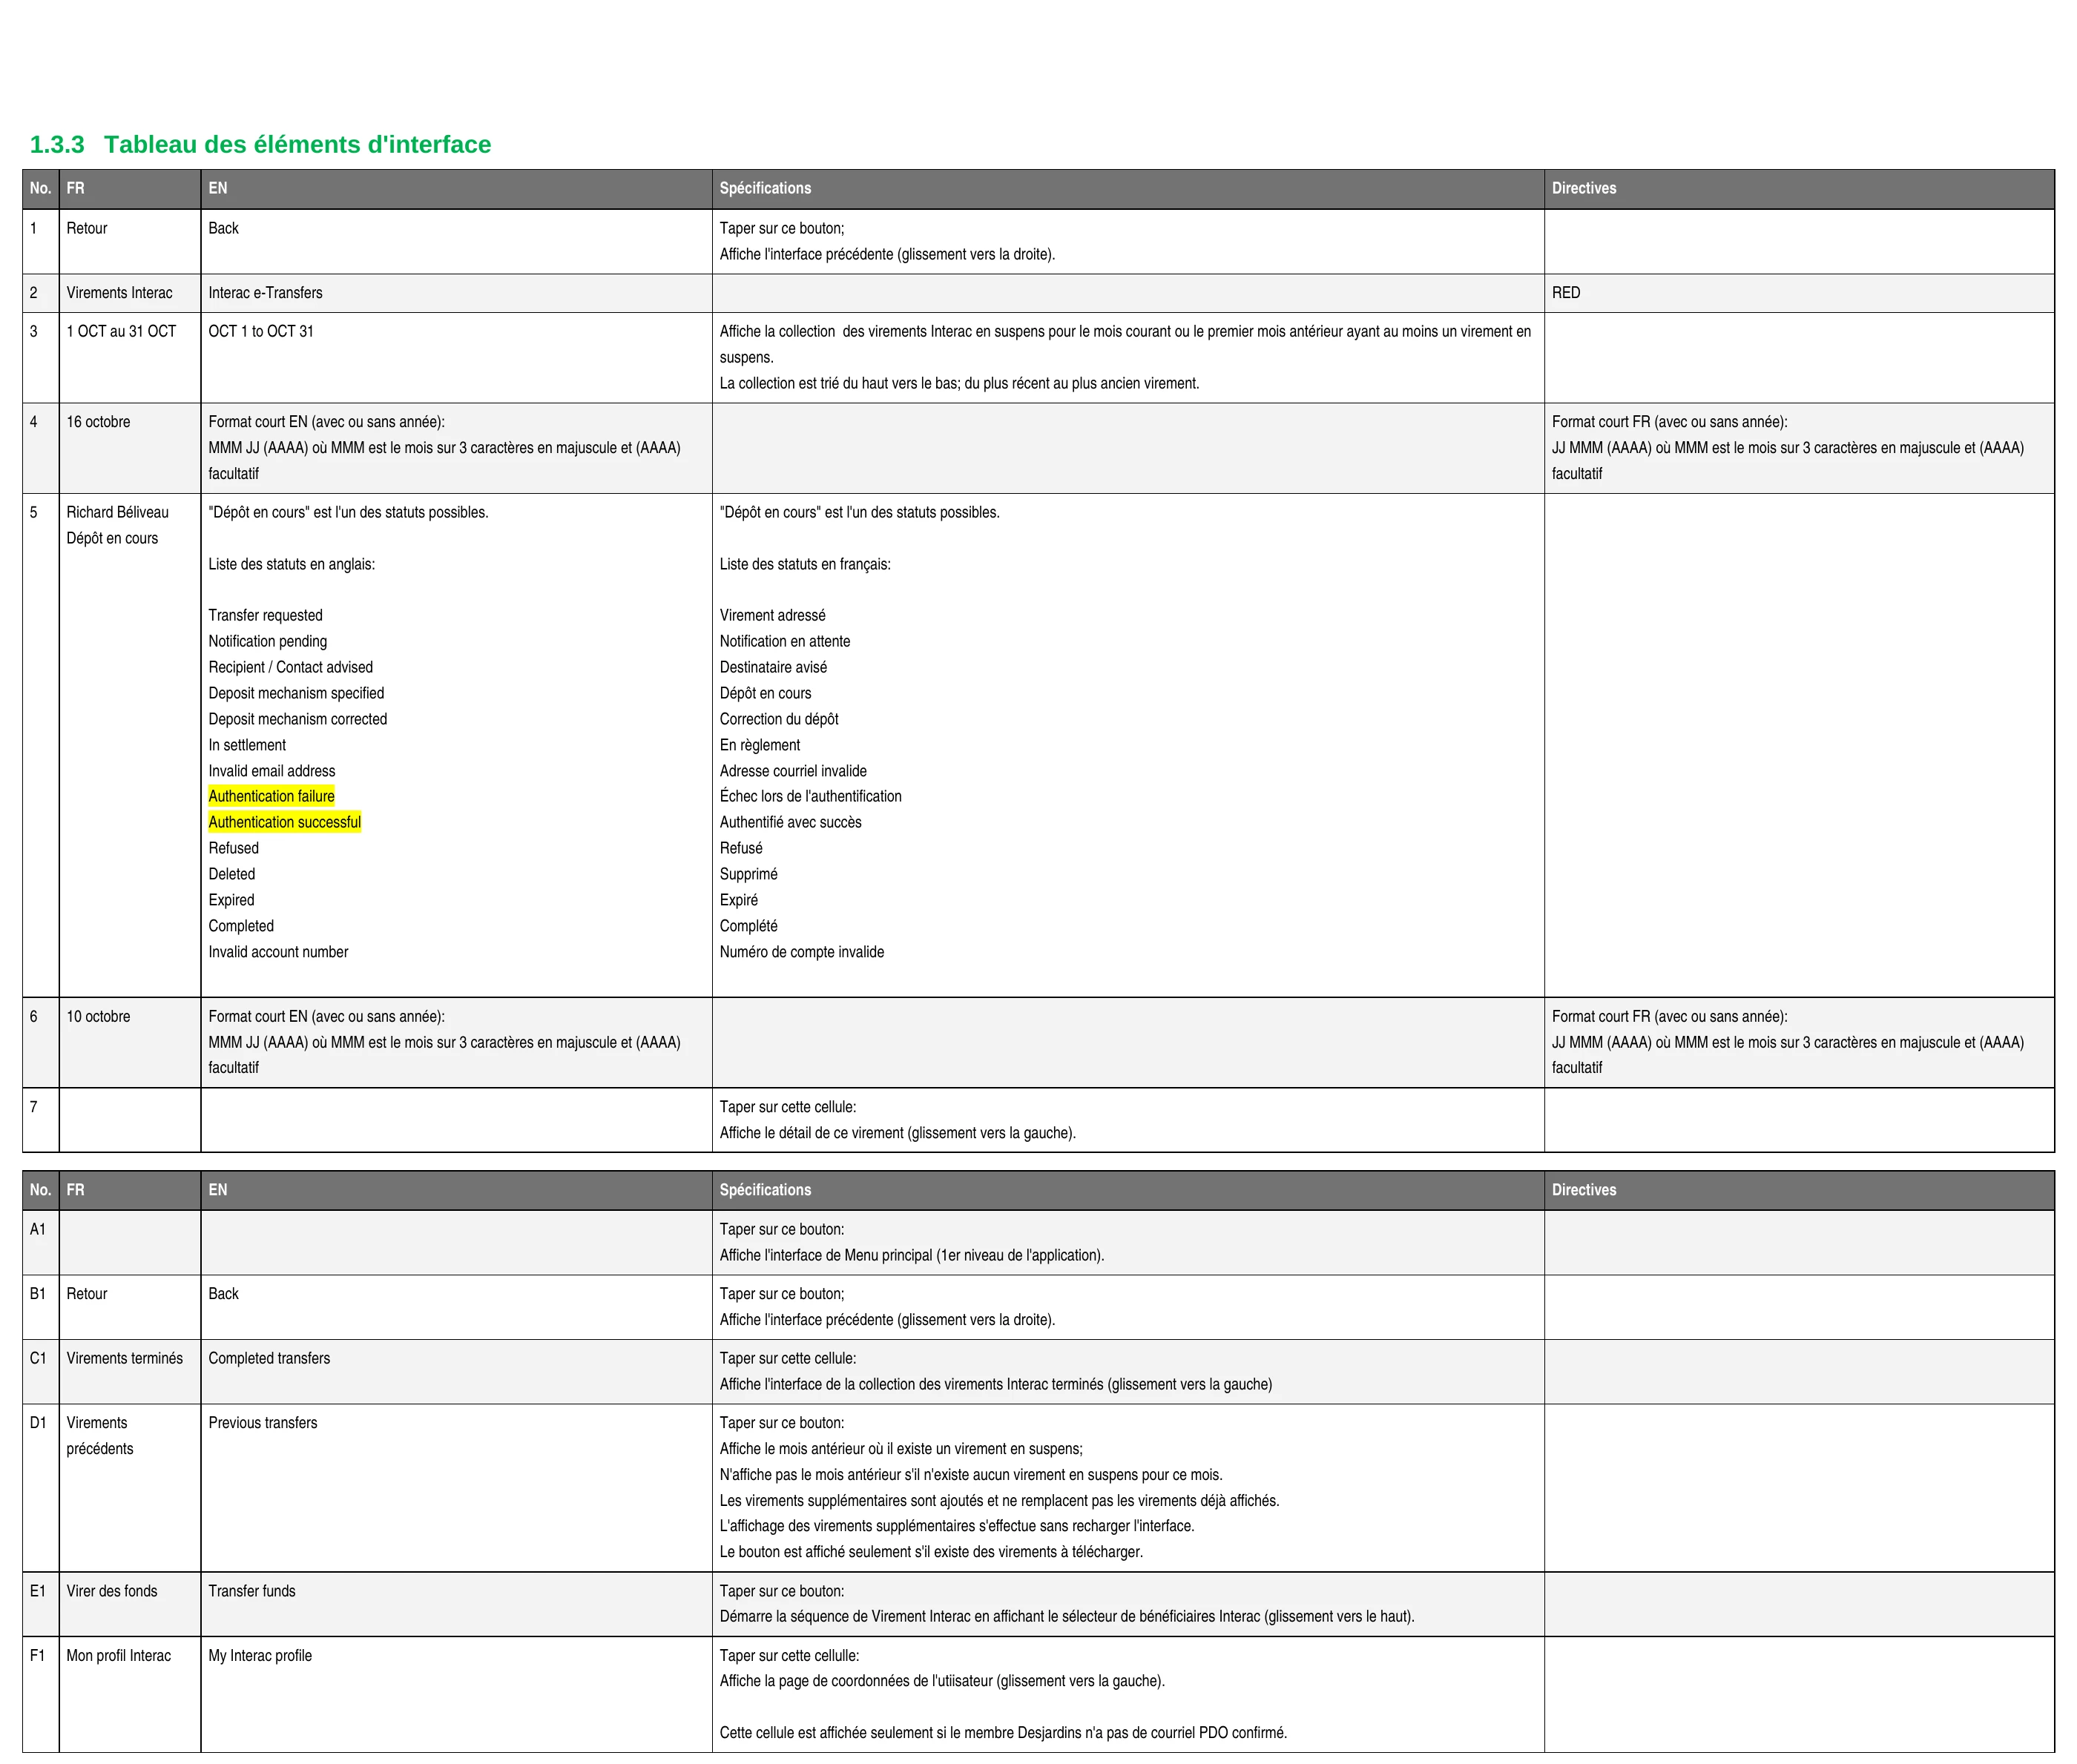
Task: Select 'Numéro de compte invalide' line
Action: (x=801, y=952)
